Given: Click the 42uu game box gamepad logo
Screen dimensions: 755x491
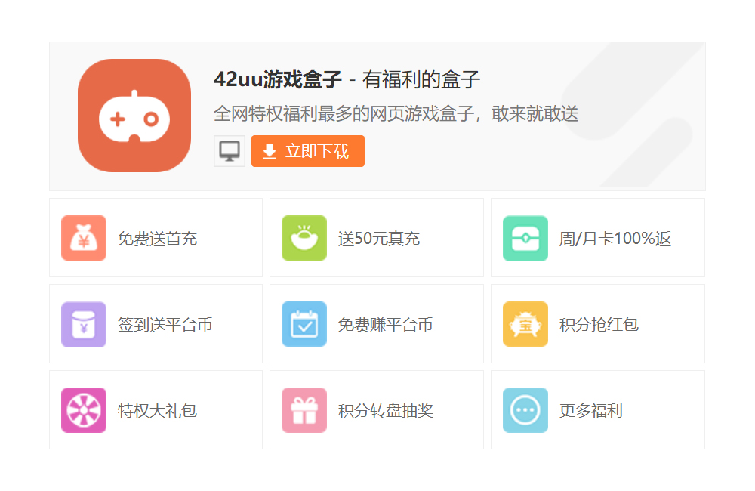Looking at the screenshot, I should tap(134, 116).
